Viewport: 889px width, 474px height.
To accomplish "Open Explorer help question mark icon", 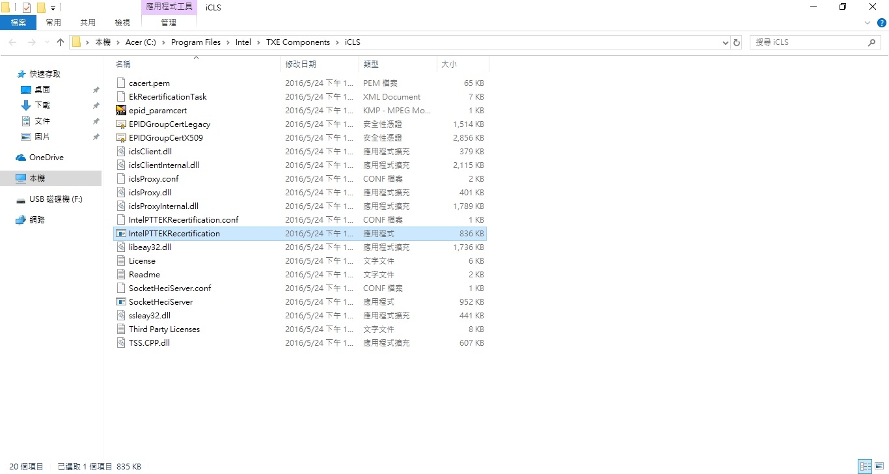I will click(882, 22).
